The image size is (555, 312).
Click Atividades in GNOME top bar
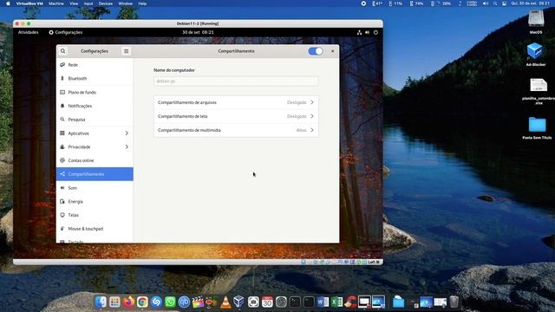[x=29, y=32]
